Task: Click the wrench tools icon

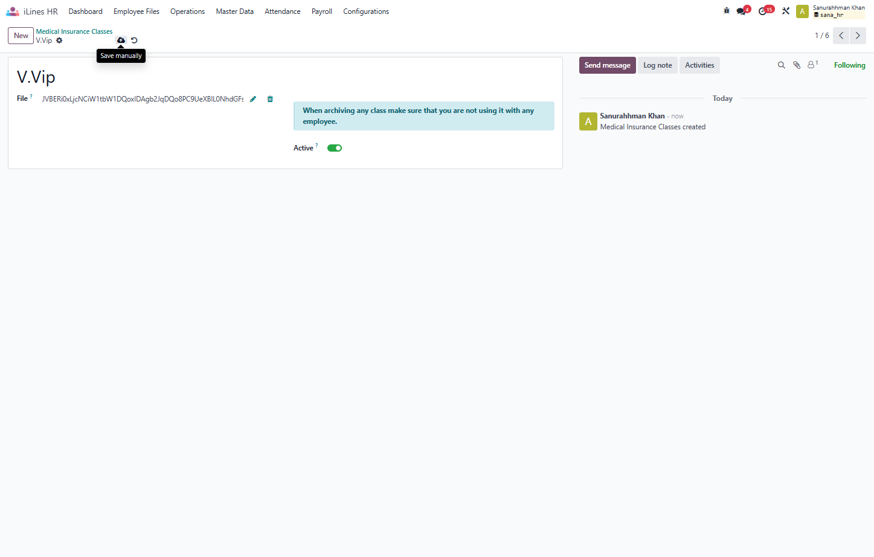Action: (x=786, y=11)
